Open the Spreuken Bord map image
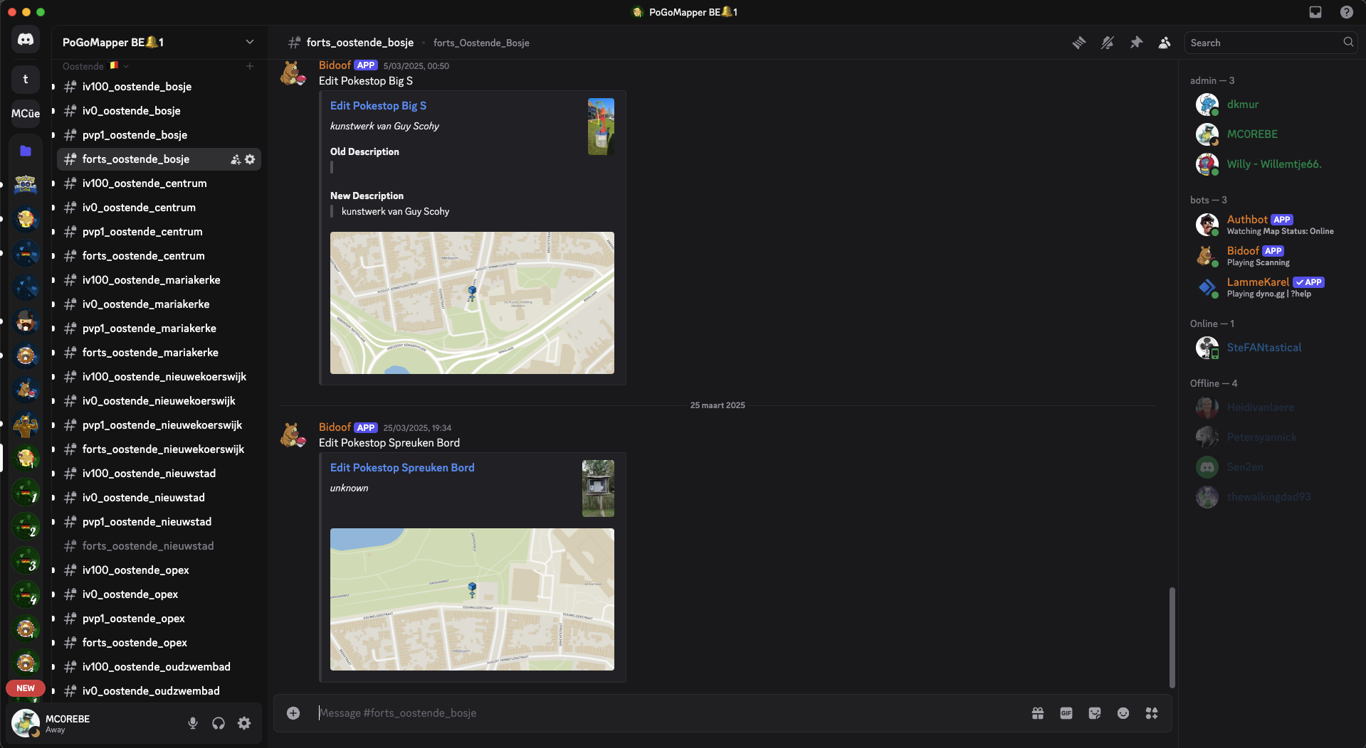Screen dimensions: 1366x748 pos(472,599)
